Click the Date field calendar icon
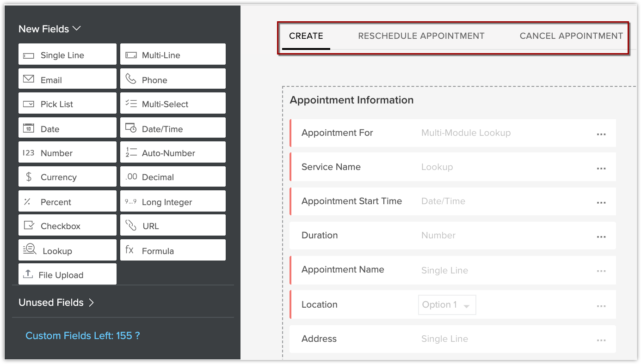Screen dimensions: 641x364 29,128
